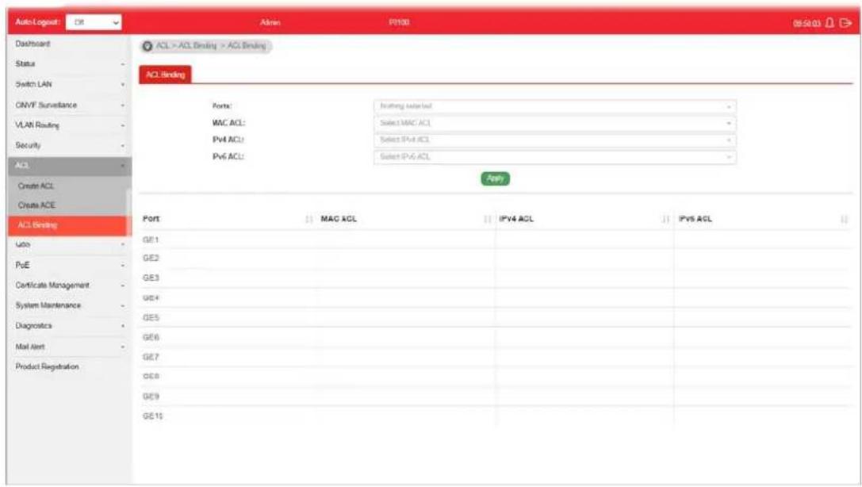
Task: Open the Select MAC ACL dropdown
Action: (554, 123)
